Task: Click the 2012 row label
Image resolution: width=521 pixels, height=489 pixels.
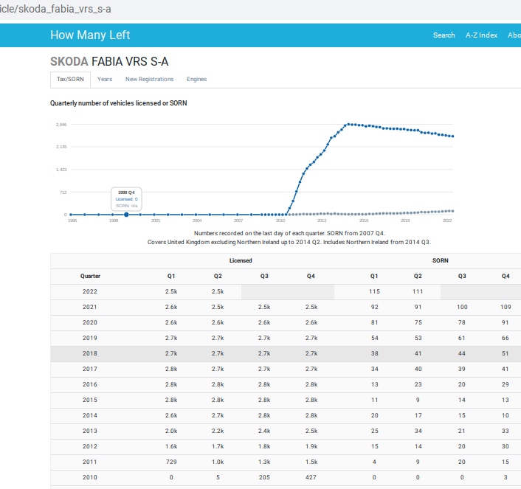Action: pos(90,446)
